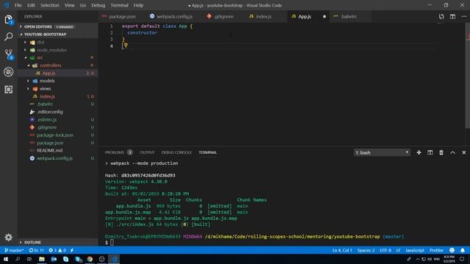Open Windows taskbar search
This screenshot has width=470, height=264.
[18, 259]
